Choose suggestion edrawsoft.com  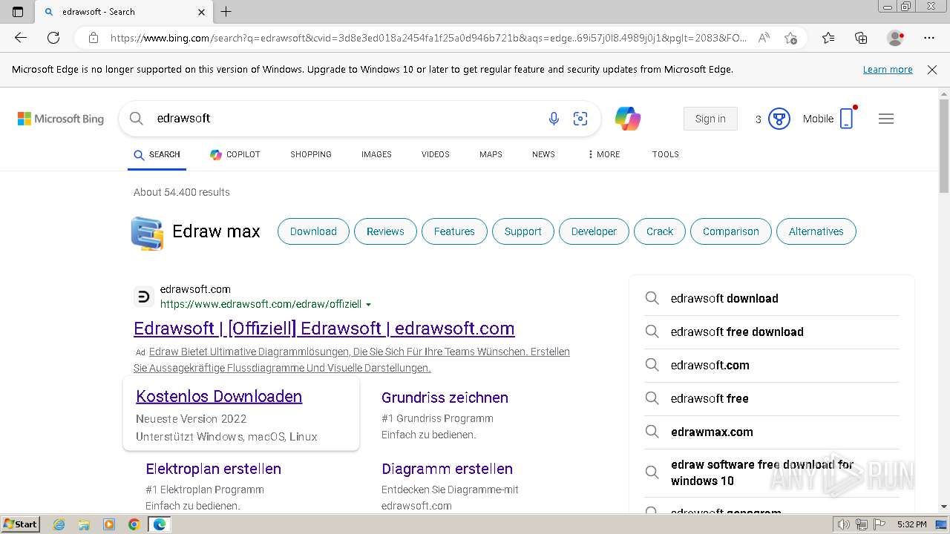coord(772,365)
